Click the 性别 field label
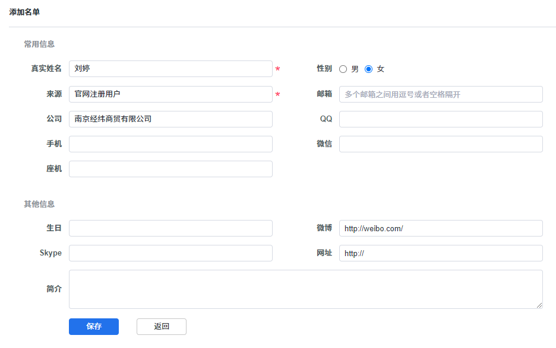 tap(324, 69)
